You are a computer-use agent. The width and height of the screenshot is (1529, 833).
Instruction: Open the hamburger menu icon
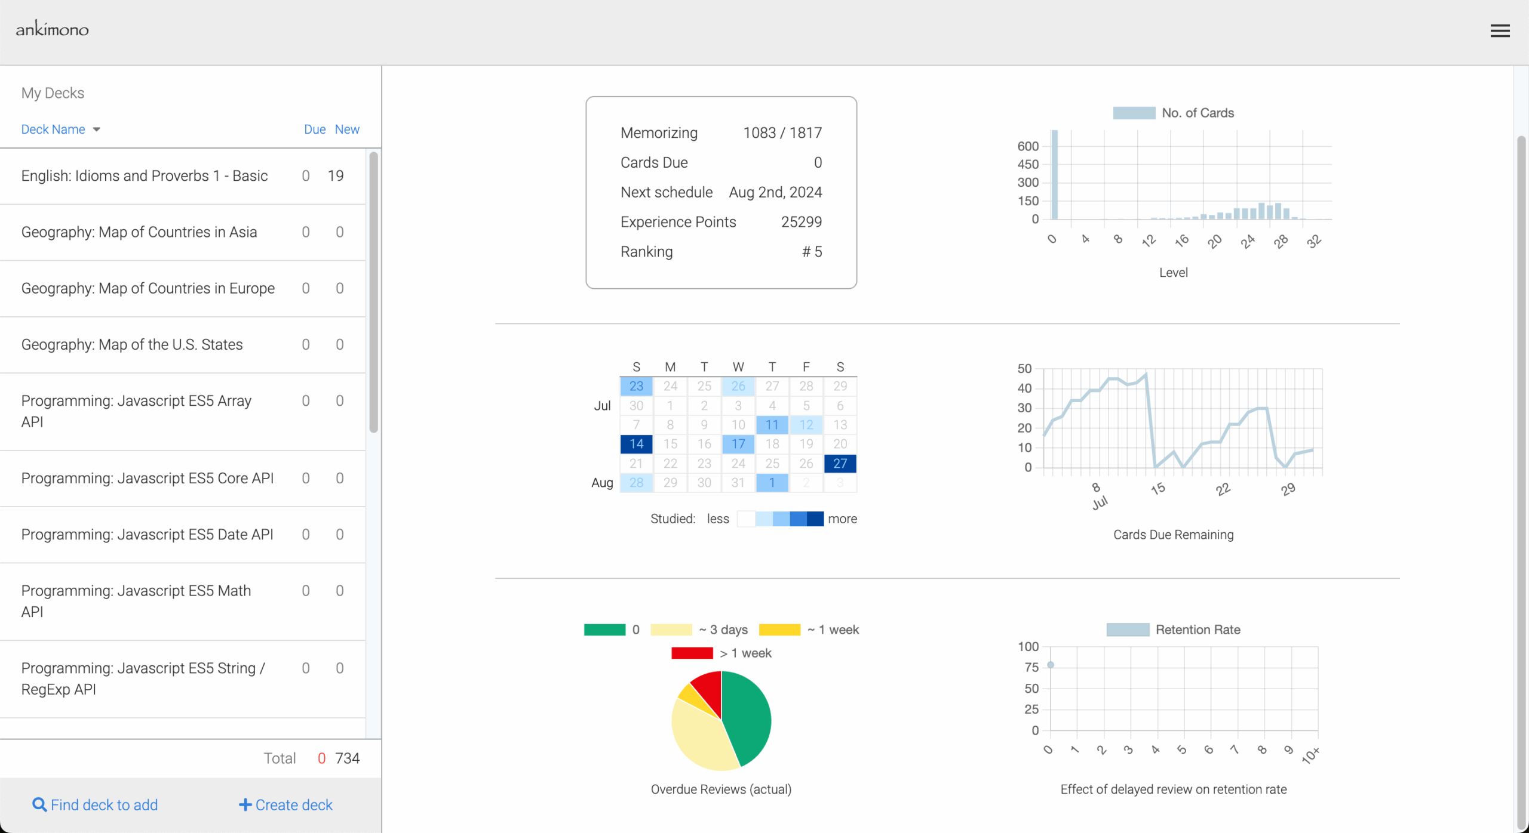(1500, 31)
